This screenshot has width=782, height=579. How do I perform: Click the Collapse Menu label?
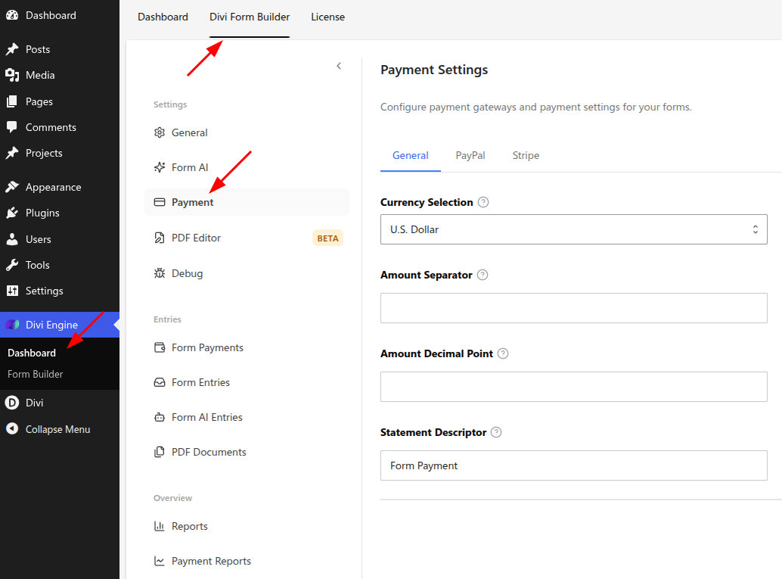coord(57,429)
